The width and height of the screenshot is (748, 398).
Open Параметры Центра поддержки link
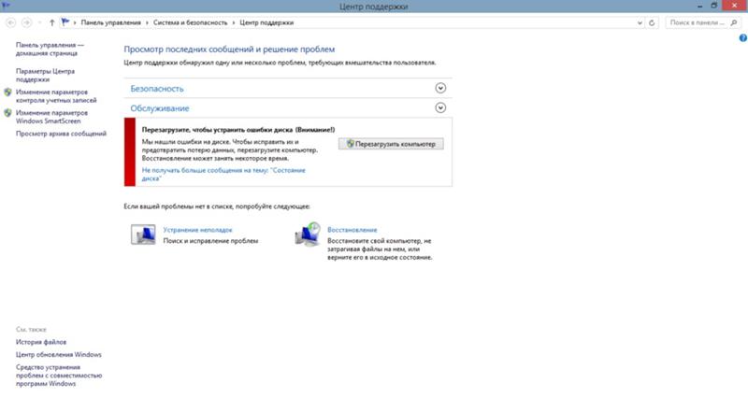(x=45, y=76)
